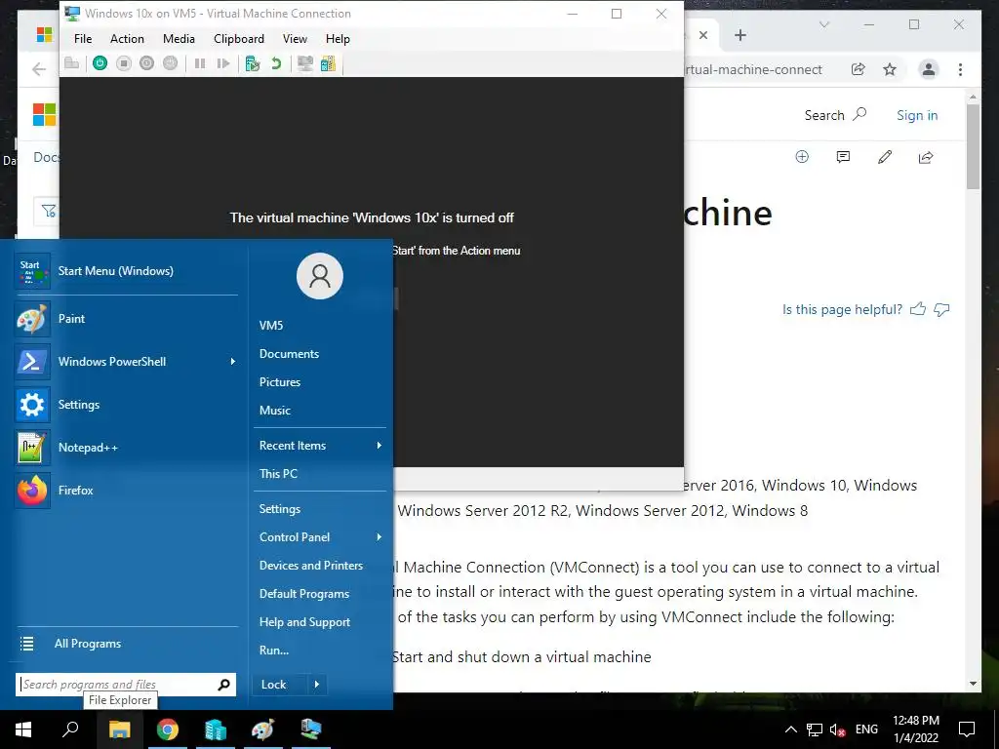
Task: Click the Enhanced Session monitor icon
Action: pyautogui.click(x=305, y=63)
